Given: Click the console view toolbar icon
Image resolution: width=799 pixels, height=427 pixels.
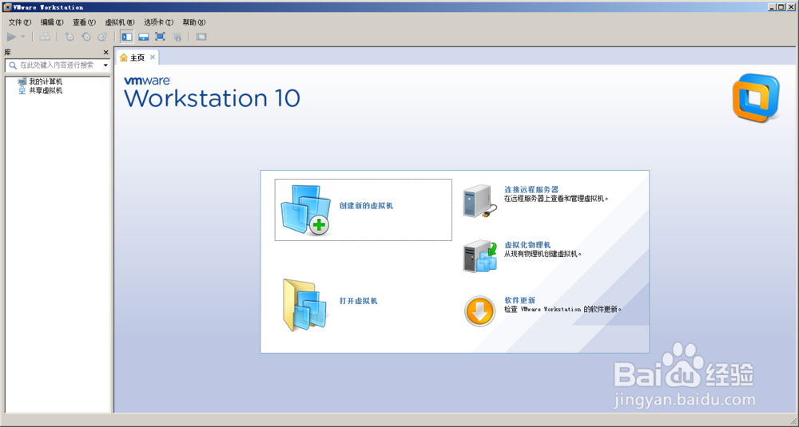Looking at the screenshot, I should click(x=201, y=37).
